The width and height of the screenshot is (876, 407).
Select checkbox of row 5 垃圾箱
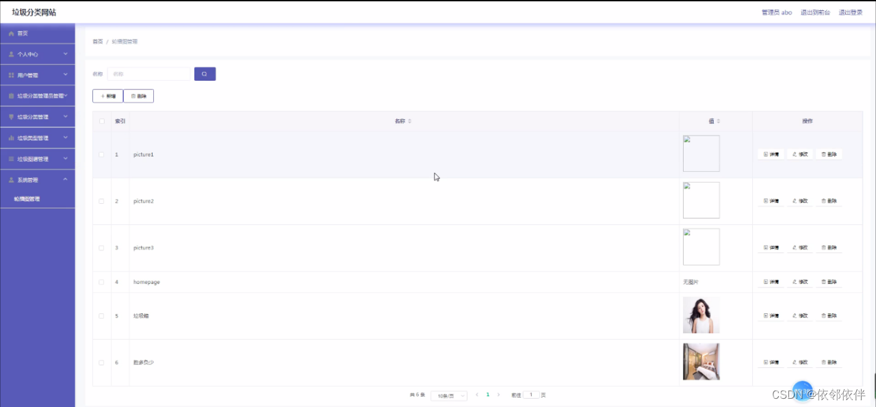101,316
